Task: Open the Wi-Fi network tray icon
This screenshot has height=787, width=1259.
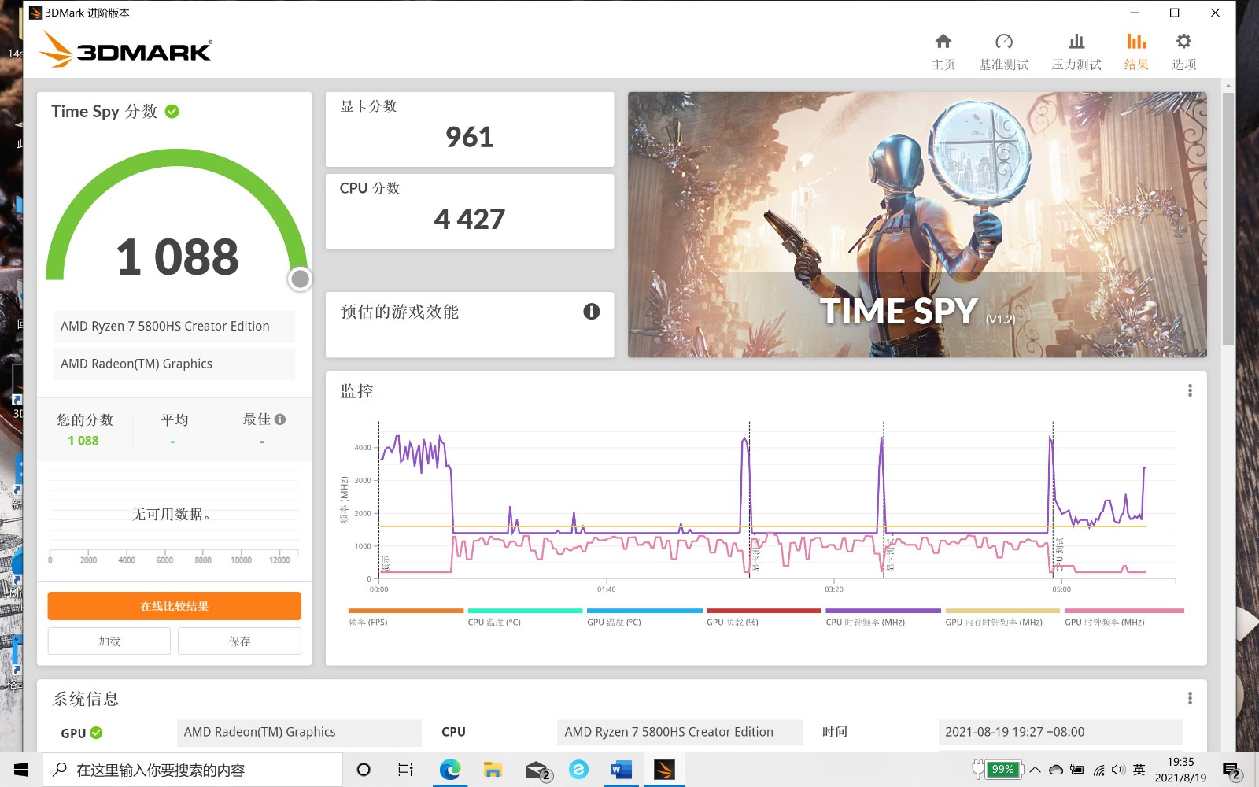Action: pos(1098,770)
